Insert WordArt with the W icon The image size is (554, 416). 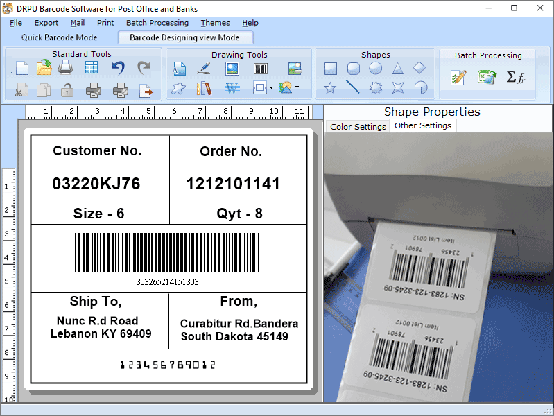pos(232,88)
